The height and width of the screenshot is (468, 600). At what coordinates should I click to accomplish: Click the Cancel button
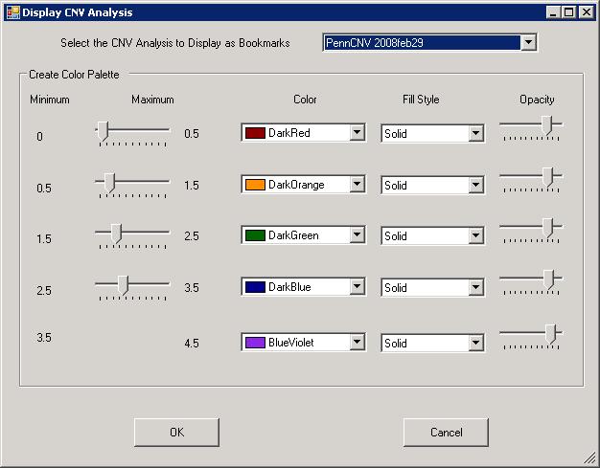(x=447, y=432)
